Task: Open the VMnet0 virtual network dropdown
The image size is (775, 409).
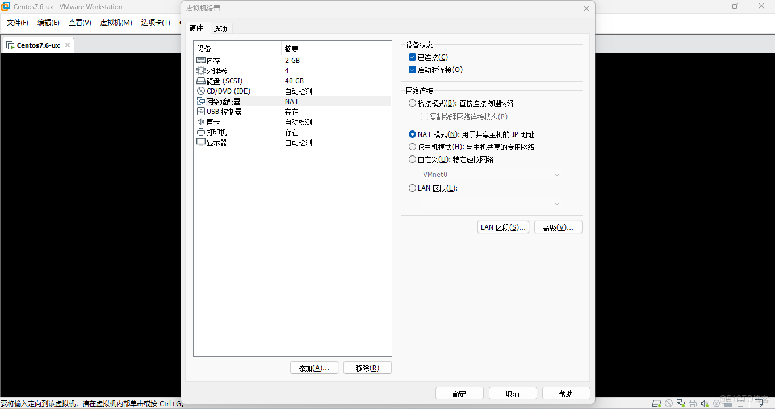Action: pyautogui.click(x=491, y=175)
